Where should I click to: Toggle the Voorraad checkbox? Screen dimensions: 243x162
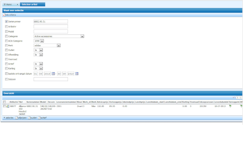(x=6, y=59)
